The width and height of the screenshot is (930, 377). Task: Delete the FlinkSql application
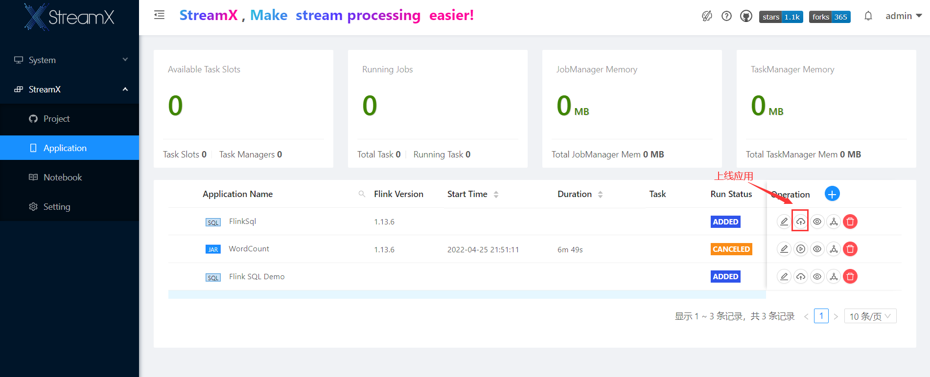850,222
